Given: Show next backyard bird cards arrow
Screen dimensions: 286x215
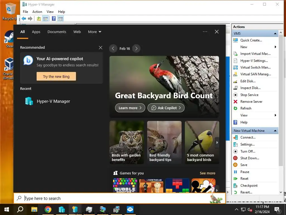Looking at the screenshot, I should coord(217,142).
